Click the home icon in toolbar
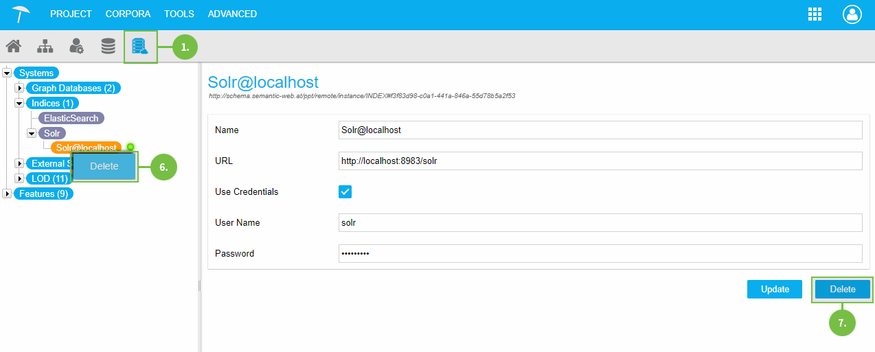Screen dimensions: 875x352 13,47
